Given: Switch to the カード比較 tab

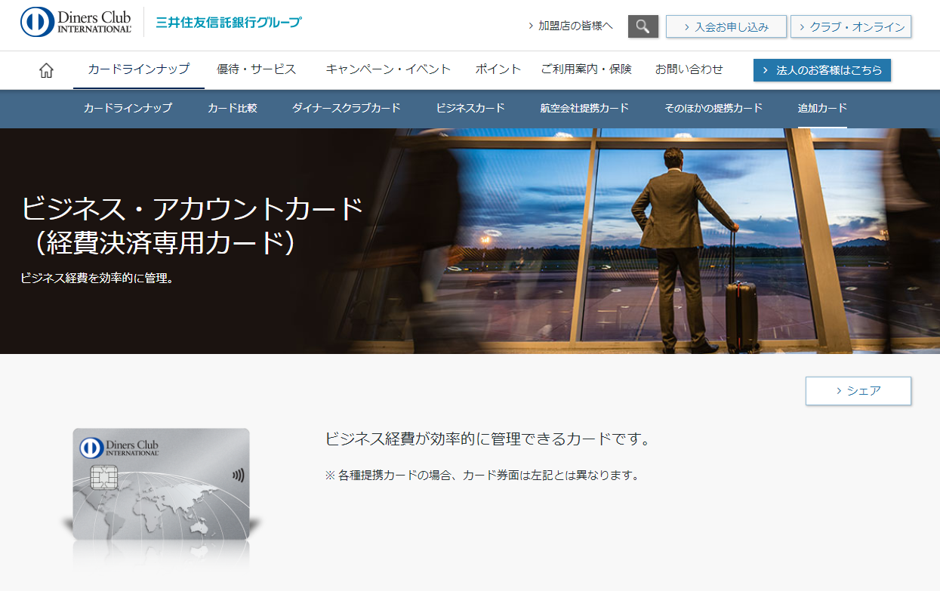Looking at the screenshot, I should coord(233,108).
